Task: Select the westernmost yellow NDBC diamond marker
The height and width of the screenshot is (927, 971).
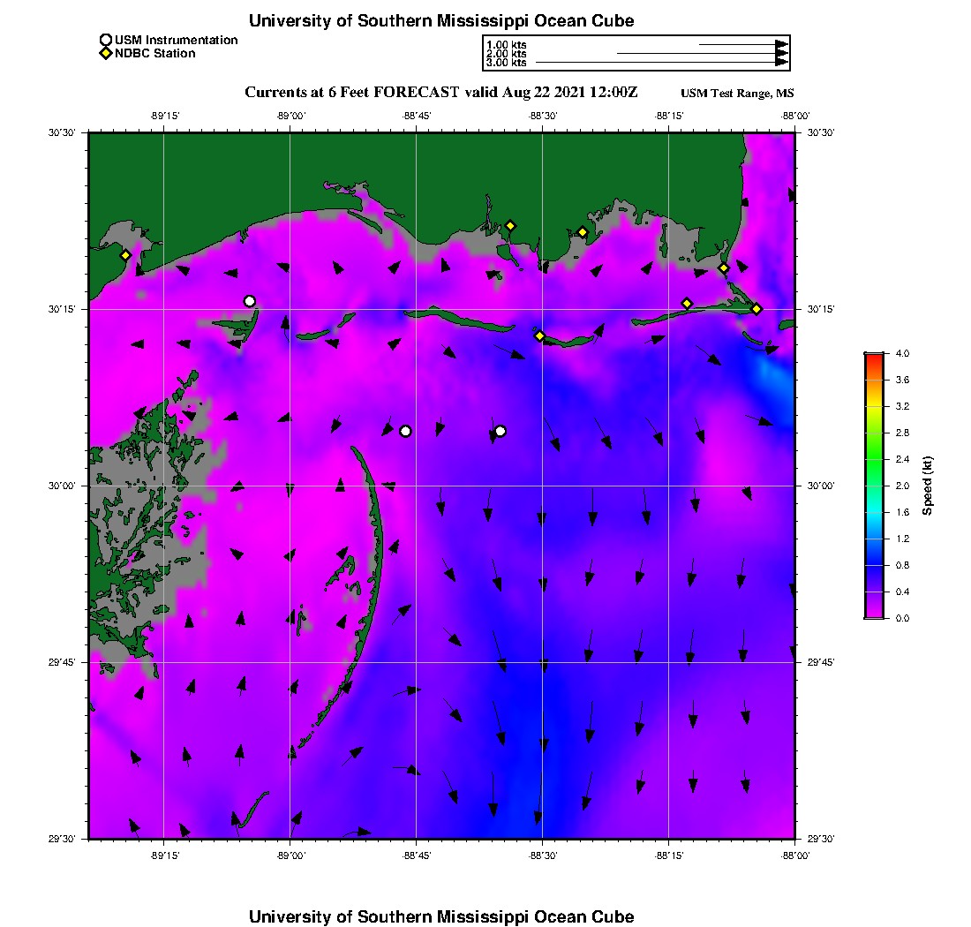Action: [x=126, y=255]
